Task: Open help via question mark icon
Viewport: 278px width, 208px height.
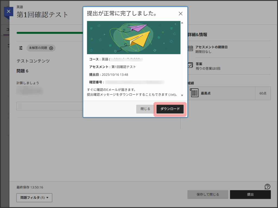Action: point(267,186)
